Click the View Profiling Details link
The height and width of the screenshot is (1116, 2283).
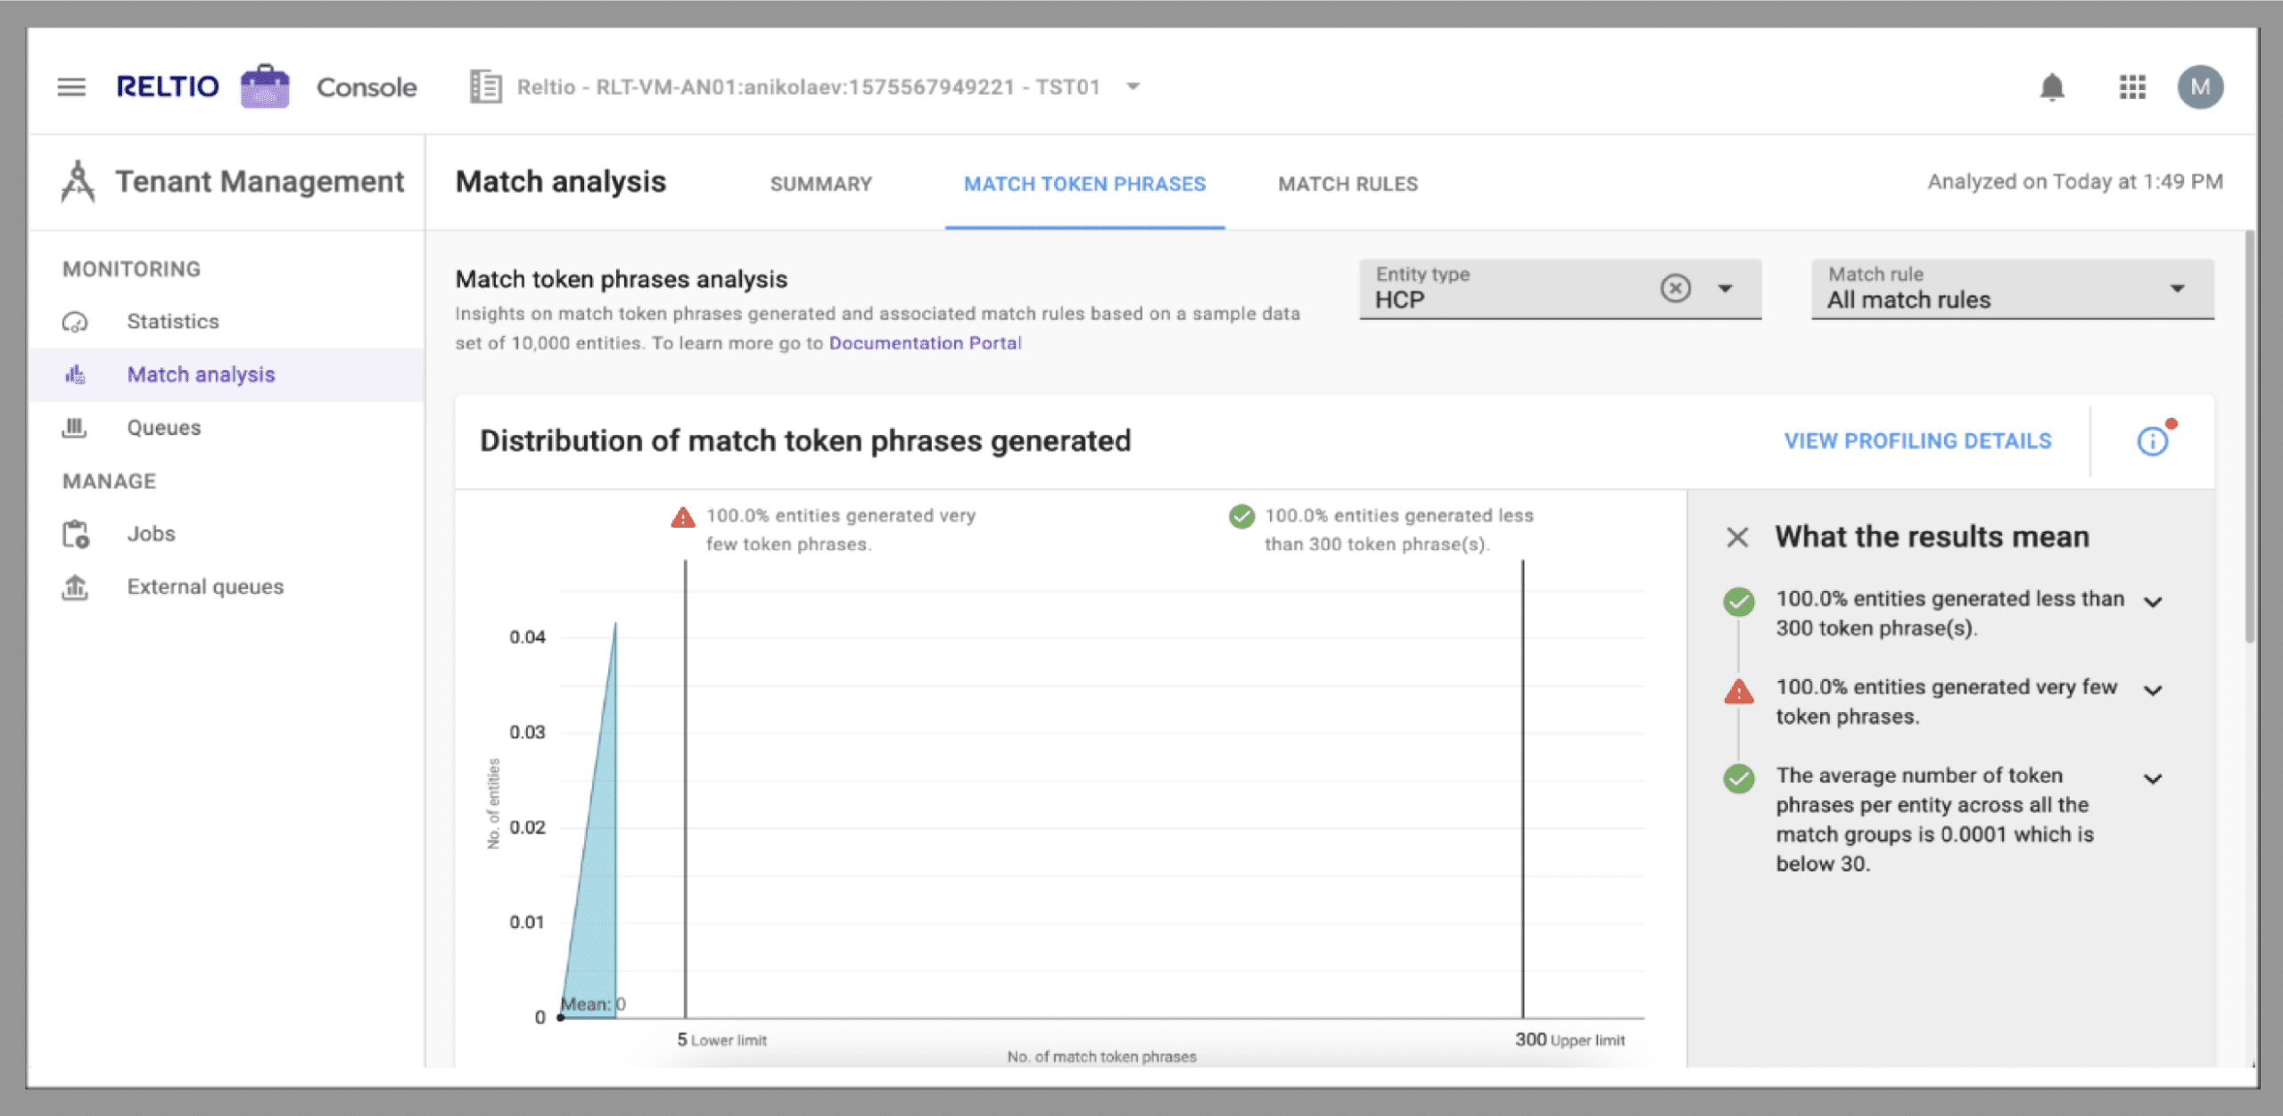point(1917,440)
